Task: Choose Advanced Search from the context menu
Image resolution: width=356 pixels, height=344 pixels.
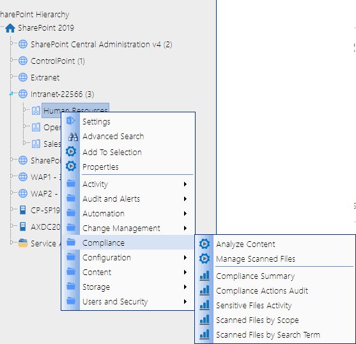Action: pos(128,137)
